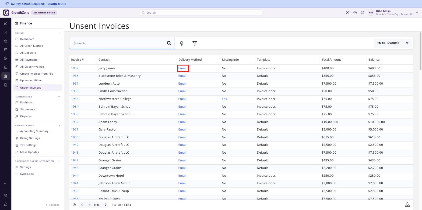
Task: Open Create Invoices from File
Action: coord(37,74)
